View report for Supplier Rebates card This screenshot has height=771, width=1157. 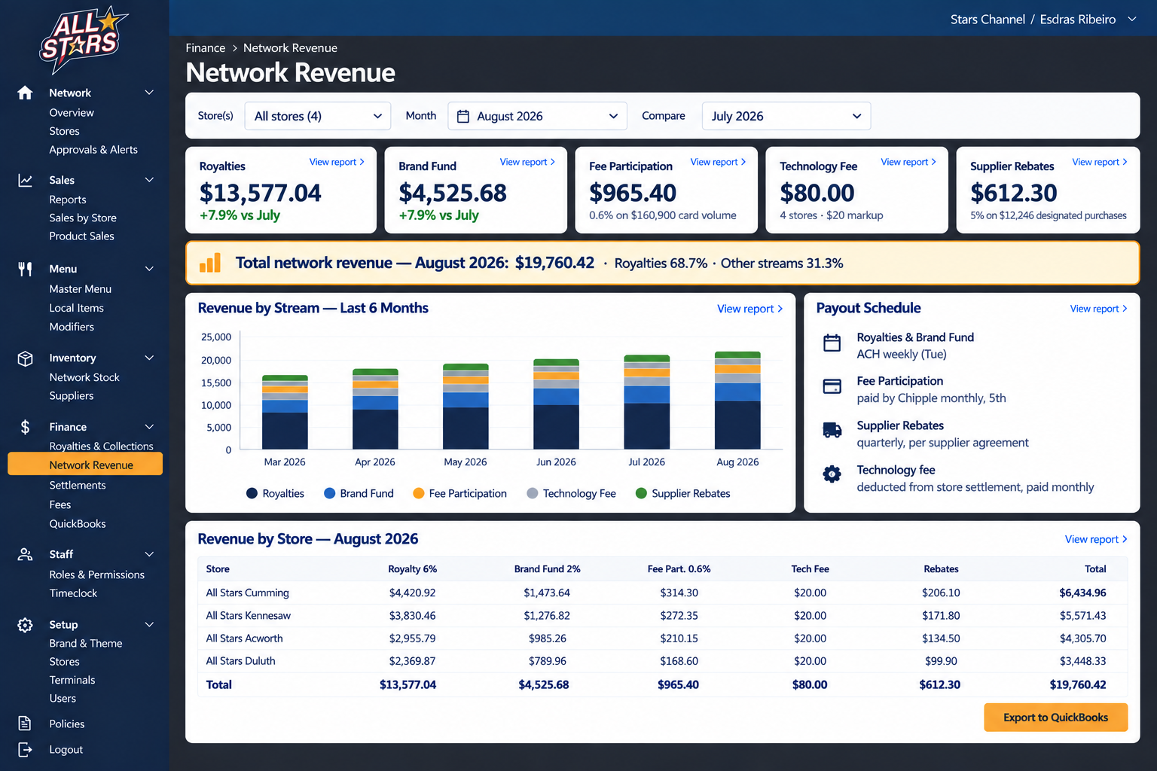tap(1100, 162)
